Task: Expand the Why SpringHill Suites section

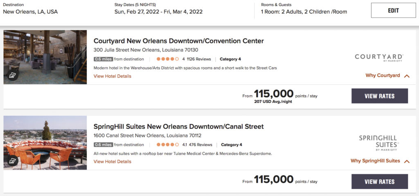Action: 380,161
